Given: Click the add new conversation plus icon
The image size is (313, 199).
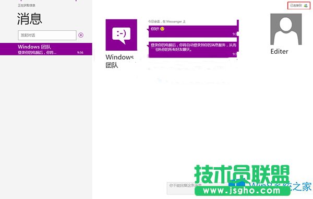Looking at the screenshot, I should [x=81, y=35].
